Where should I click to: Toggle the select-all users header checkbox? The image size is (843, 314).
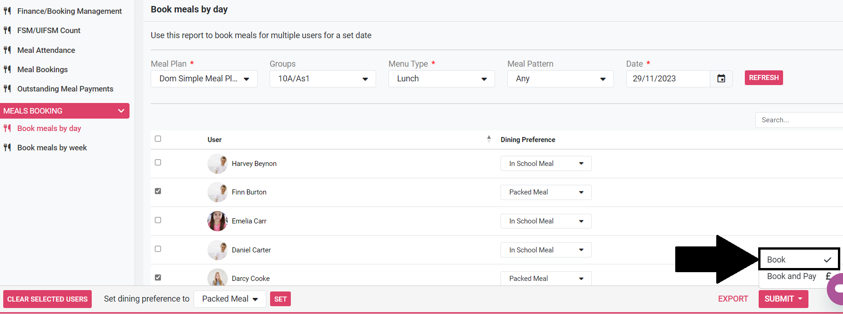point(158,139)
